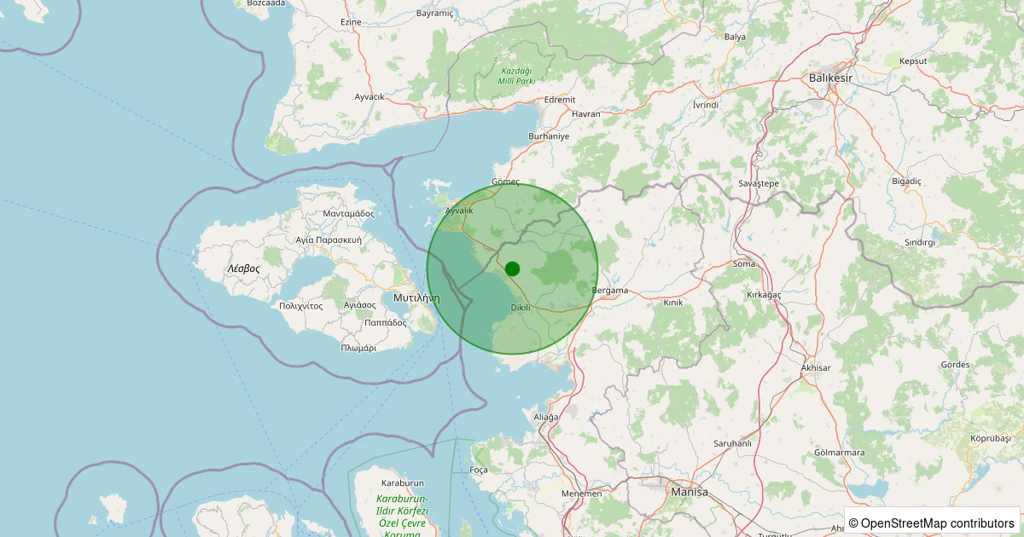Select the Manisa city label

click(x=690, y=493)
